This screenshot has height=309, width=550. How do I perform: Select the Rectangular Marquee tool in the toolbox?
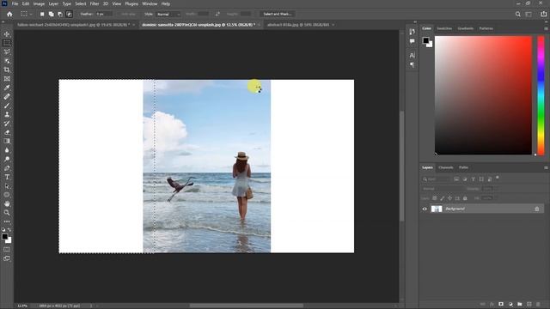coord(7,43)
